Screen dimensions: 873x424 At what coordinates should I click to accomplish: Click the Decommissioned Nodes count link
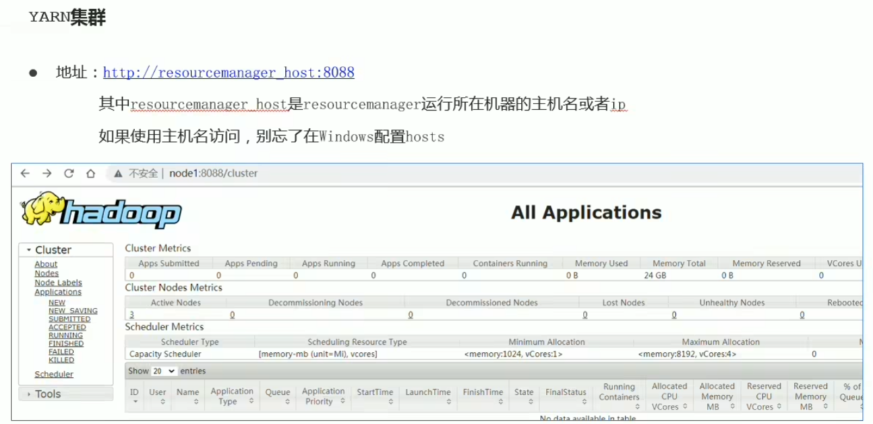tap(410, 315)
